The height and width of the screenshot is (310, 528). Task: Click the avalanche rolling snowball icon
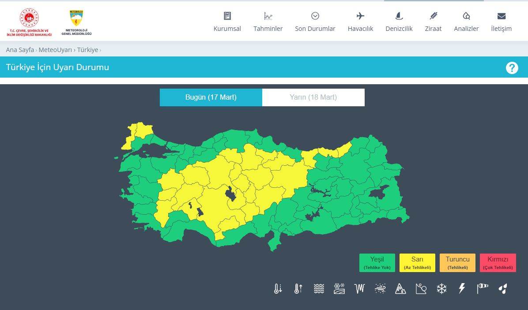(421, 289)
